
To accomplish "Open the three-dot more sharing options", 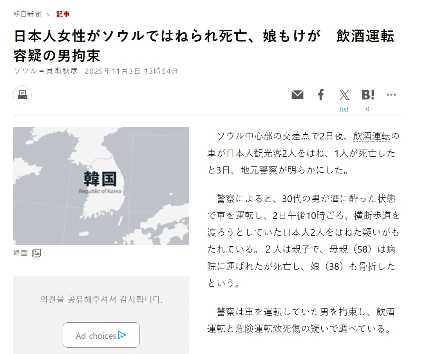I will [x=391, y=95].
